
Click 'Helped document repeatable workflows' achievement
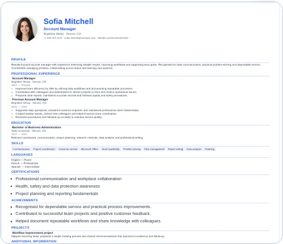(x=89, y=221)
